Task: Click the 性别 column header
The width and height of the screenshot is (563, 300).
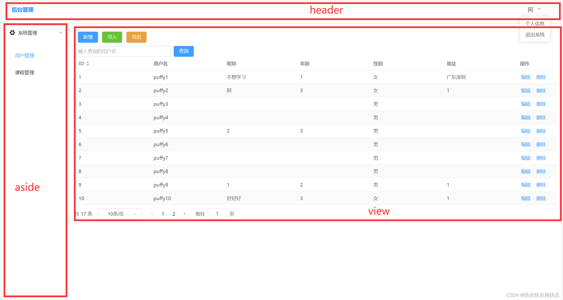Action: 378,64
